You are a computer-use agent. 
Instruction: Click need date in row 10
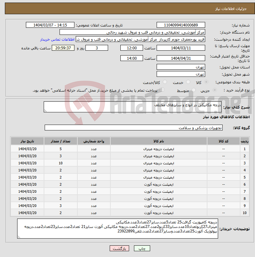[27, 213]
